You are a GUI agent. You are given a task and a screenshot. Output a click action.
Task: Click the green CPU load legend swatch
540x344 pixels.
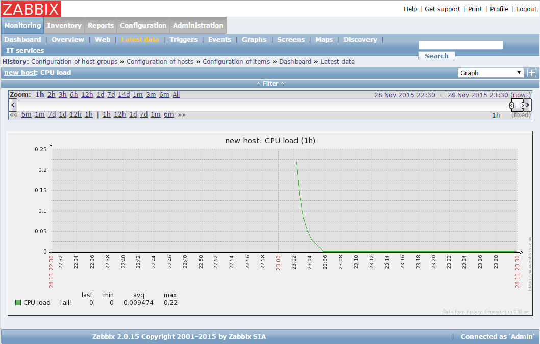18,302
